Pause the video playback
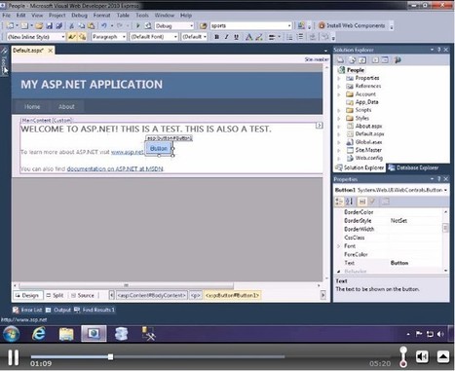Image resolution: width=455 pixels, height=371 pixels. (14, 356)
